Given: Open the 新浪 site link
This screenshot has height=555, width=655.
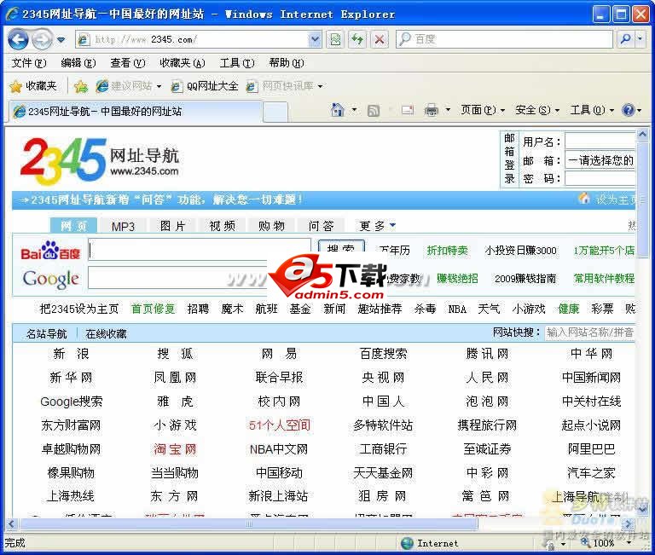Looking at the screenshot, I should click(x=71, y=354).
